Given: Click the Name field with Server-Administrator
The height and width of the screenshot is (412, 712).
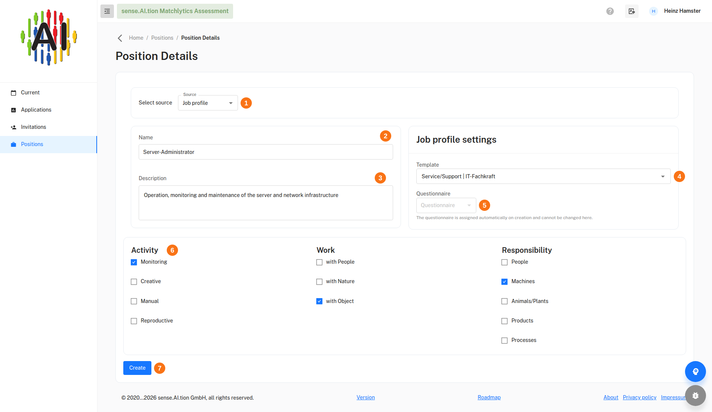Looking at the screenshot, I should point(266,152).
